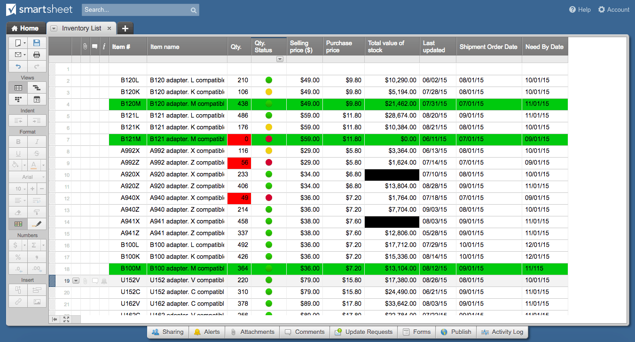635x342 pixels.
Task: Switch to the Home tab
Action: pyautogui.click(x=26, y=28)
